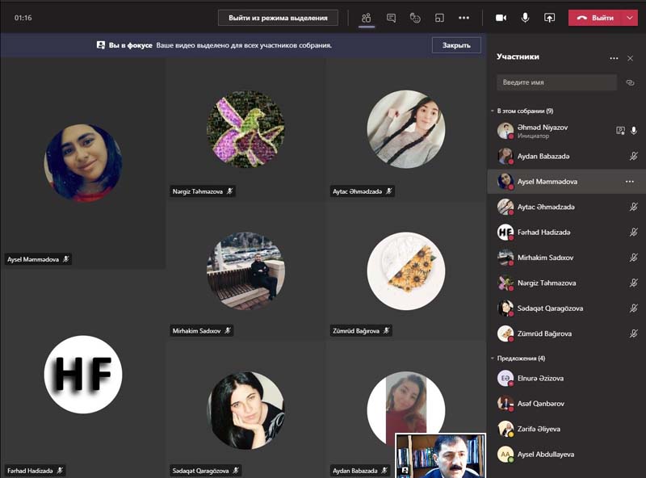Select Elnurə Əzizova in suggestions list
Viewport: 646px width, 478px height.
(x=541, y=378)
